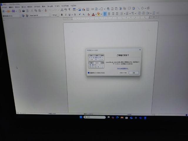Viewport: 188px width, 141px height.
Task: Click the Export as PDF icon
Action: click(x=20, y=11)
